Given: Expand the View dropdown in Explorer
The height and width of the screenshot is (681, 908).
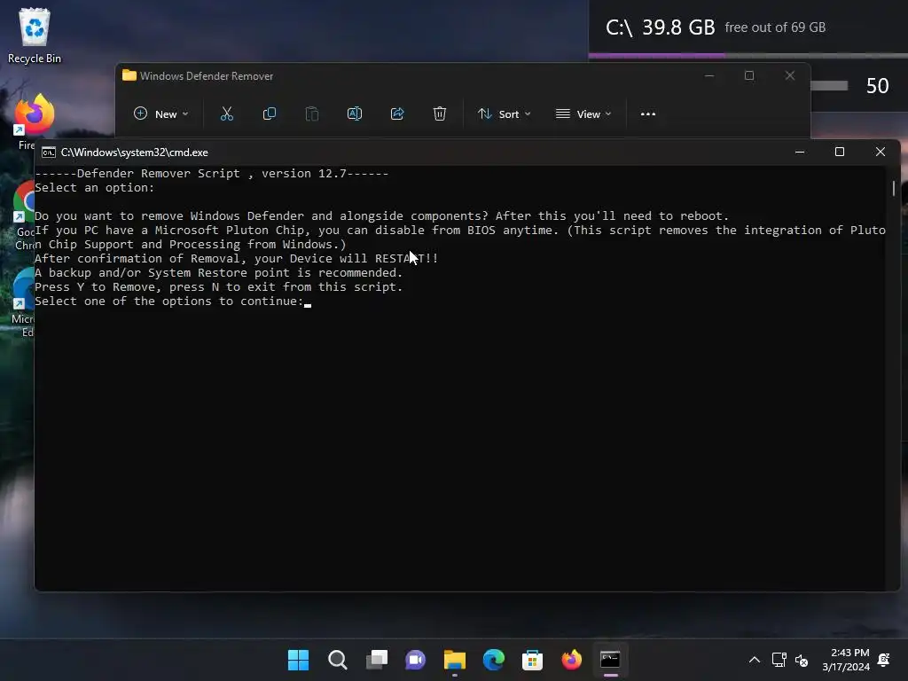Looking at the screenshot, I should 583,114.
